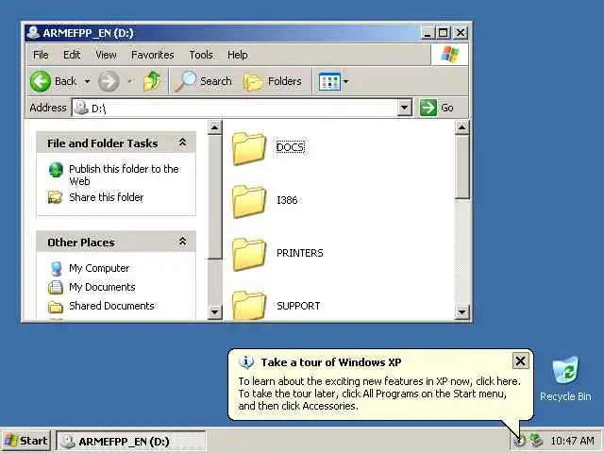604x453 pixels.
Task: Open the Tools menu
Action: (x=201, y=55)
